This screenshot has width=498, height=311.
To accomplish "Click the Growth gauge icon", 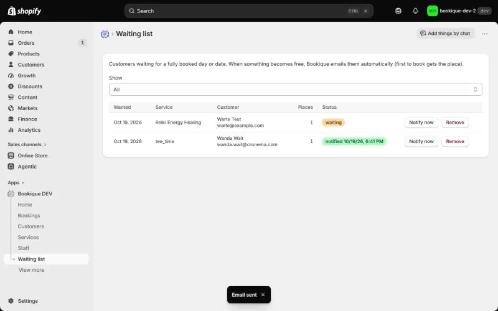I will [x=11, y=75].
